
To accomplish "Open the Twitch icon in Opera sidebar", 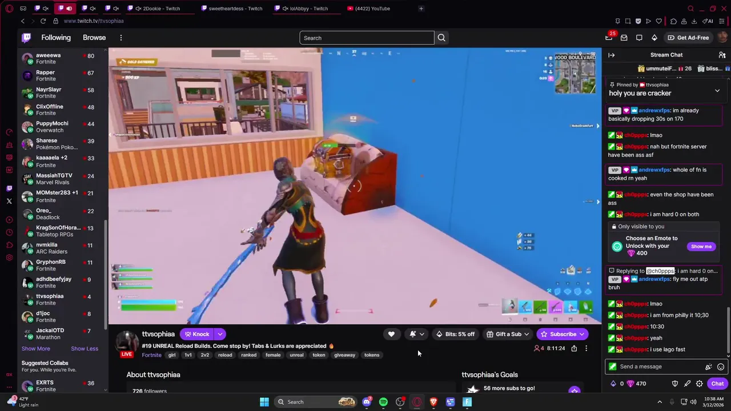I will click(9, 188).
